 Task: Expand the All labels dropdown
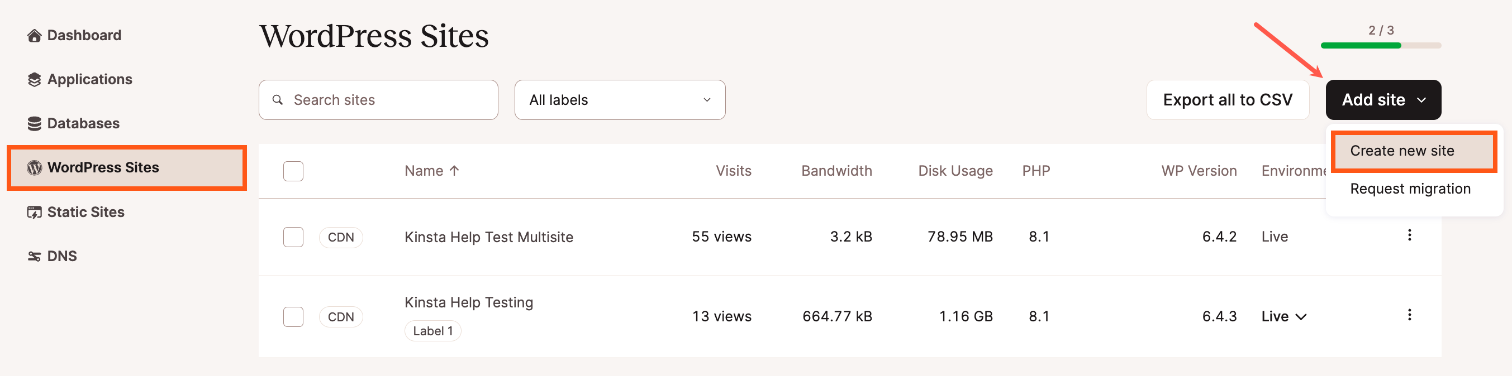pyautogui.click(x=620, y=100)
